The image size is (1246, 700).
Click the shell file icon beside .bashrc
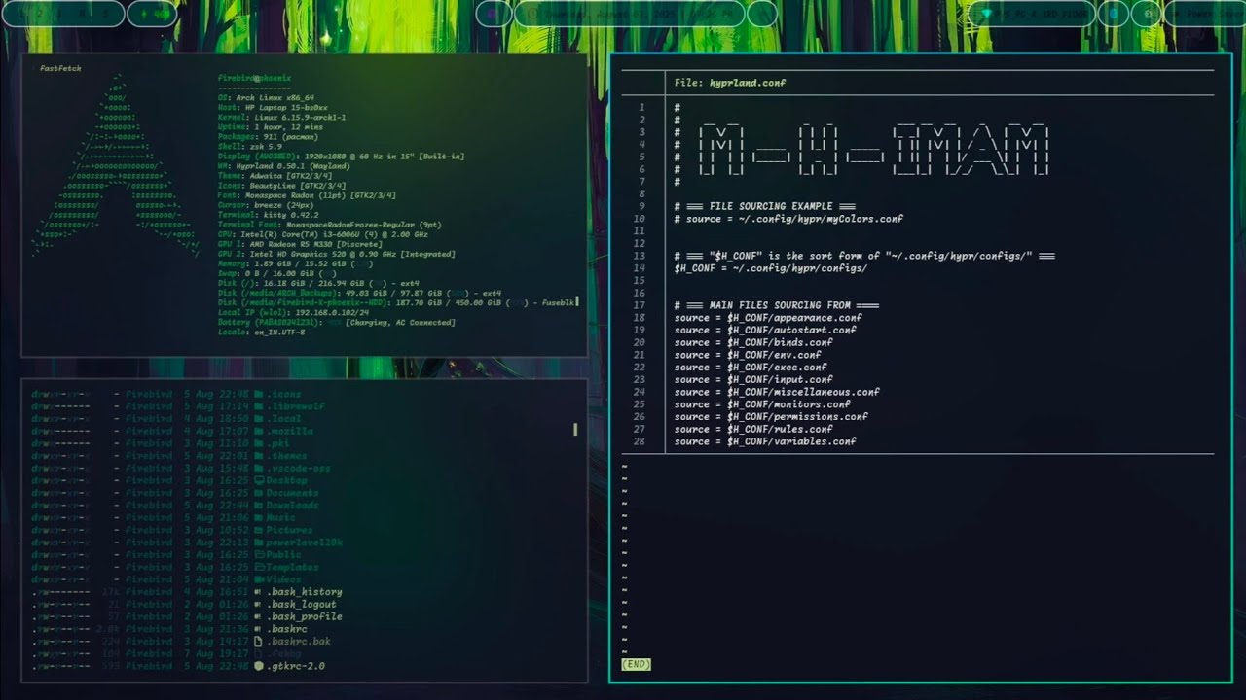259,629
